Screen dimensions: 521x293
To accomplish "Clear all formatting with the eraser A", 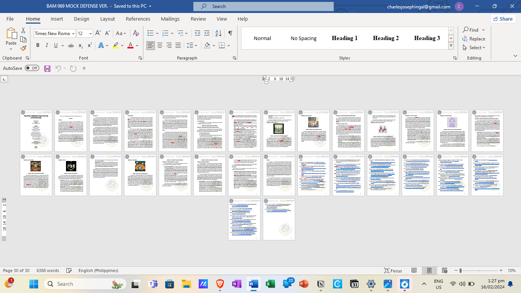I will pyautogui.click(x=136, y=33).
